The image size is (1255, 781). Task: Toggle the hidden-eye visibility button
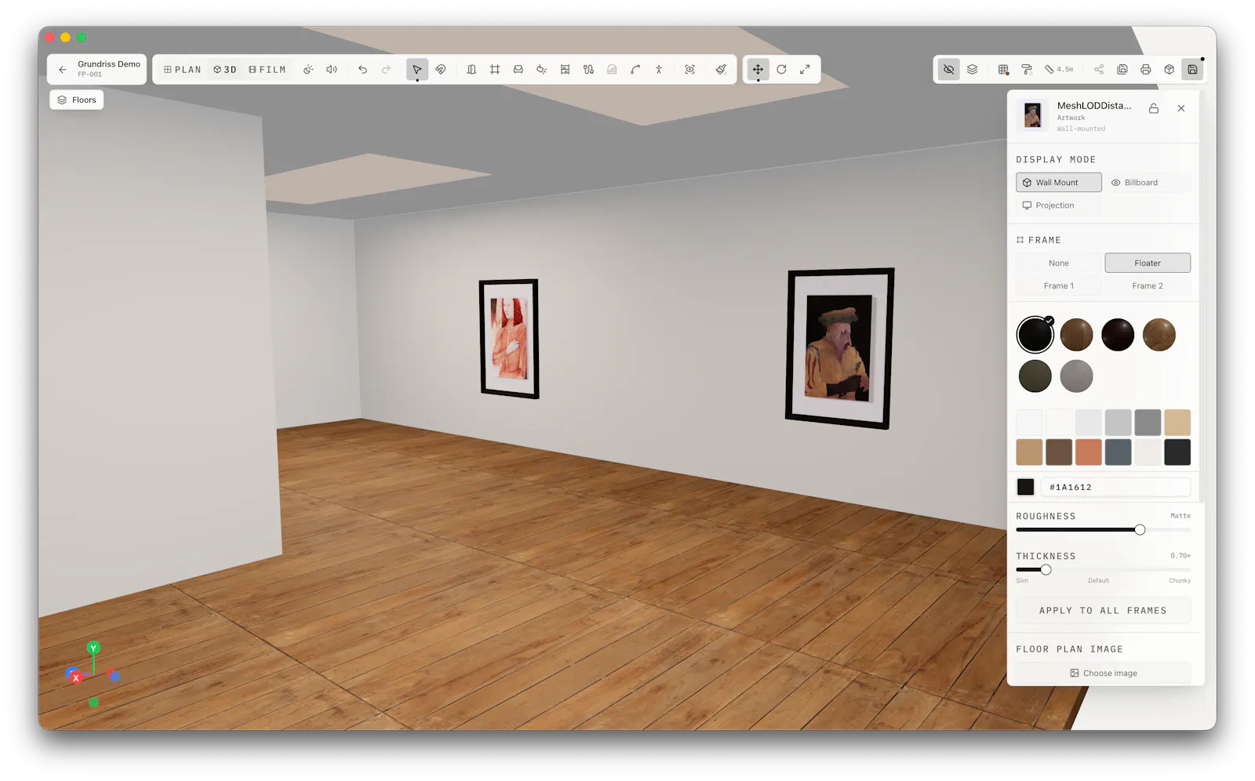coord(949,70)
